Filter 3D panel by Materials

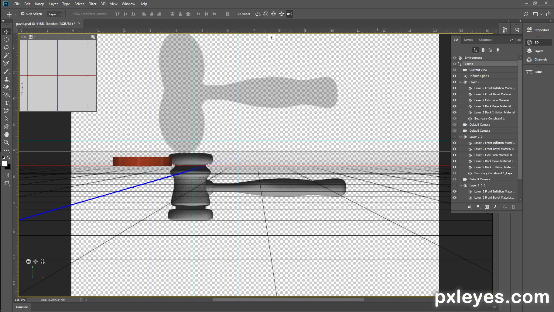click(x=490, y=50)
